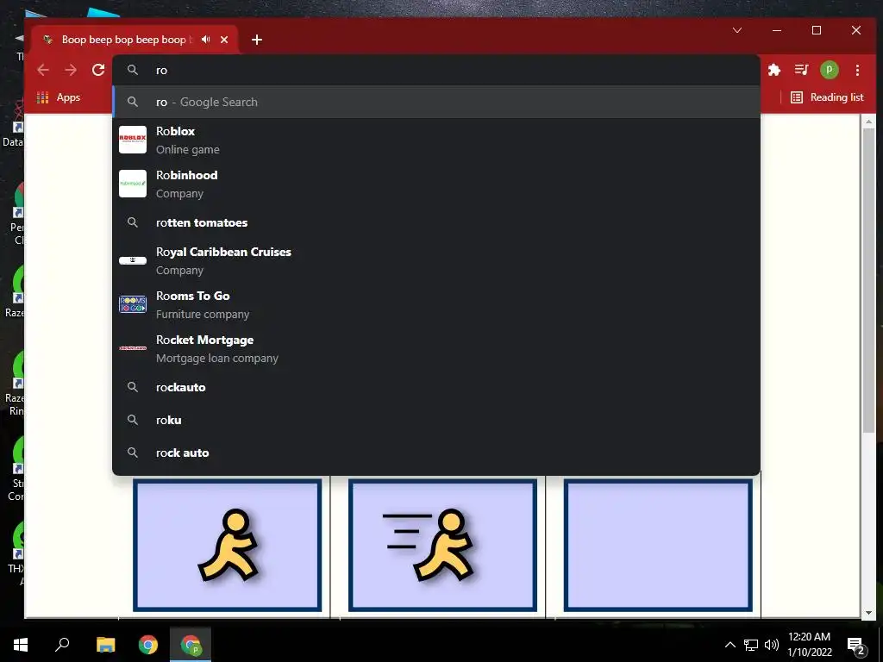
Task: Choose the Robinhood suggestion
Action: [436, 184]
